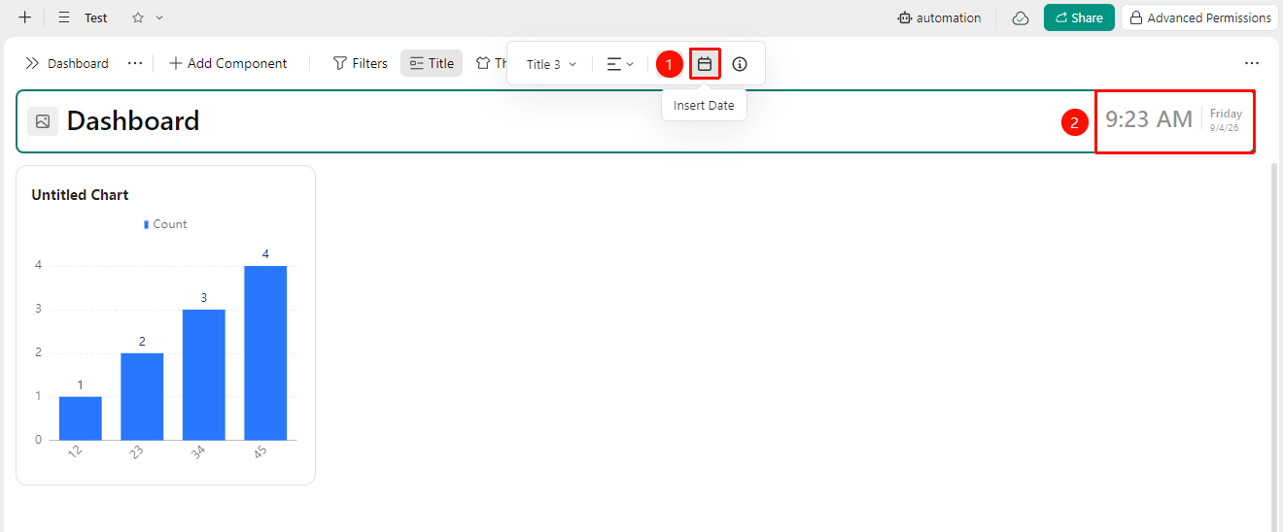Screen dimensions: 1283x532
Task: Select the Untitled Chart title
Action: pos(80,195)
